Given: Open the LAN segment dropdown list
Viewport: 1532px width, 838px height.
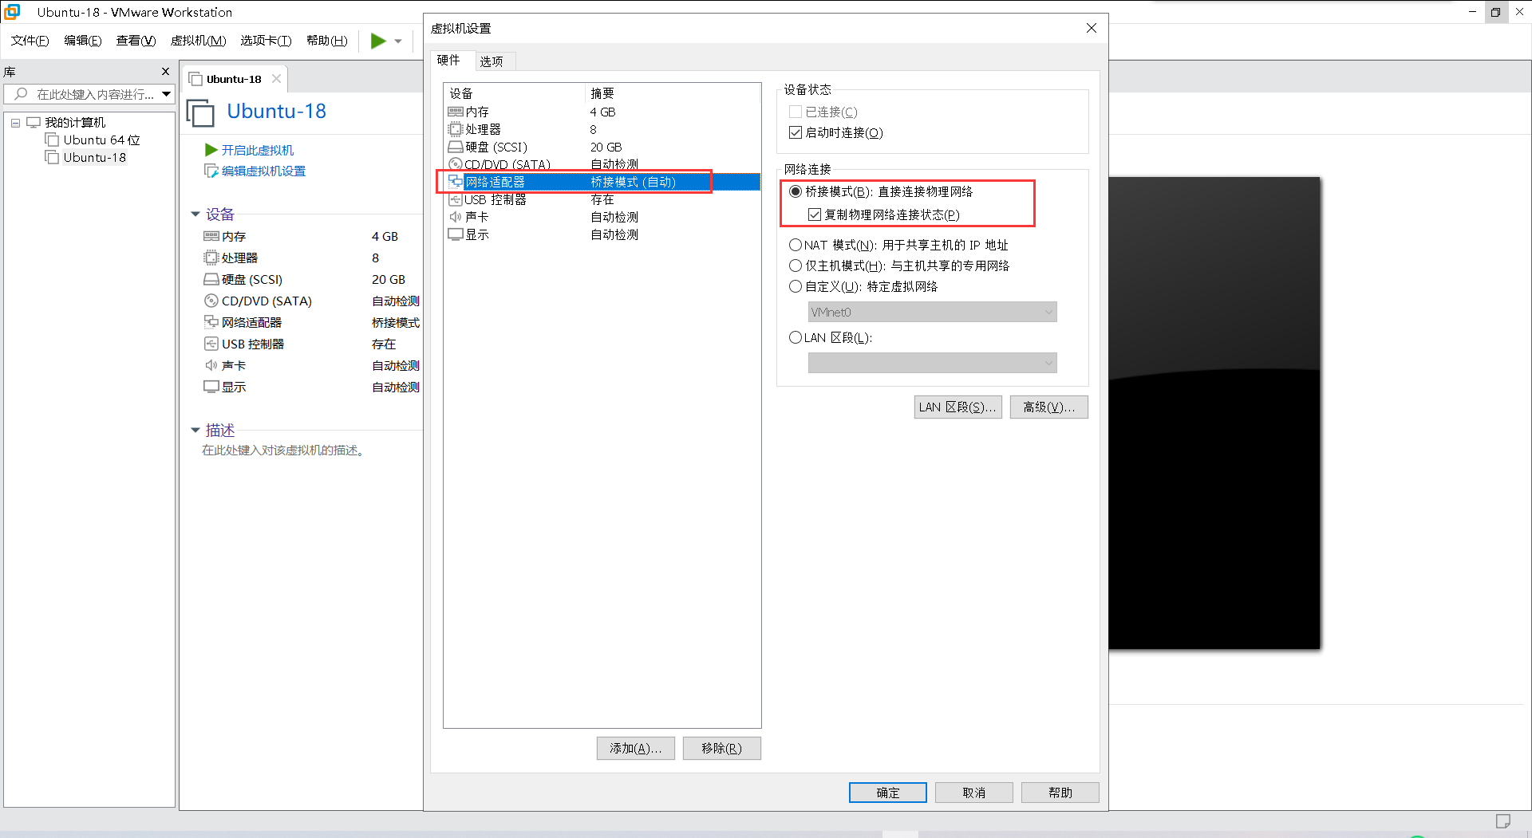Looking at the screenshot, I should [932, 363].
